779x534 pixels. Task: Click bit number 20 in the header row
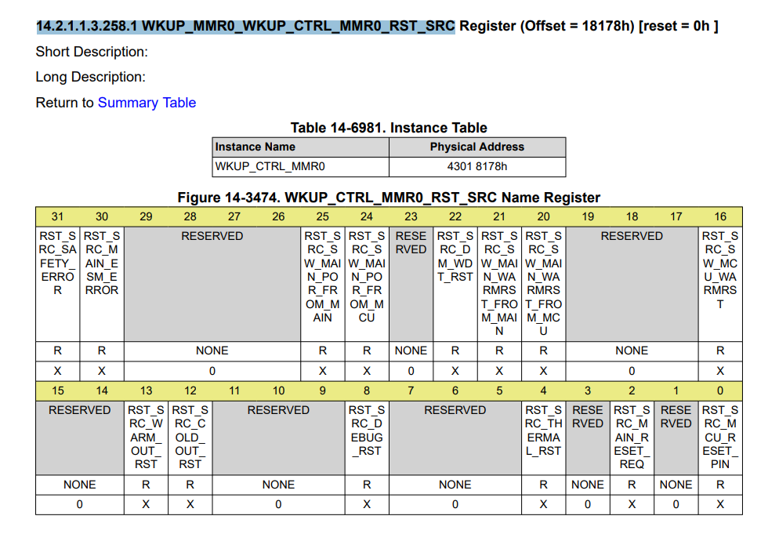544,216
